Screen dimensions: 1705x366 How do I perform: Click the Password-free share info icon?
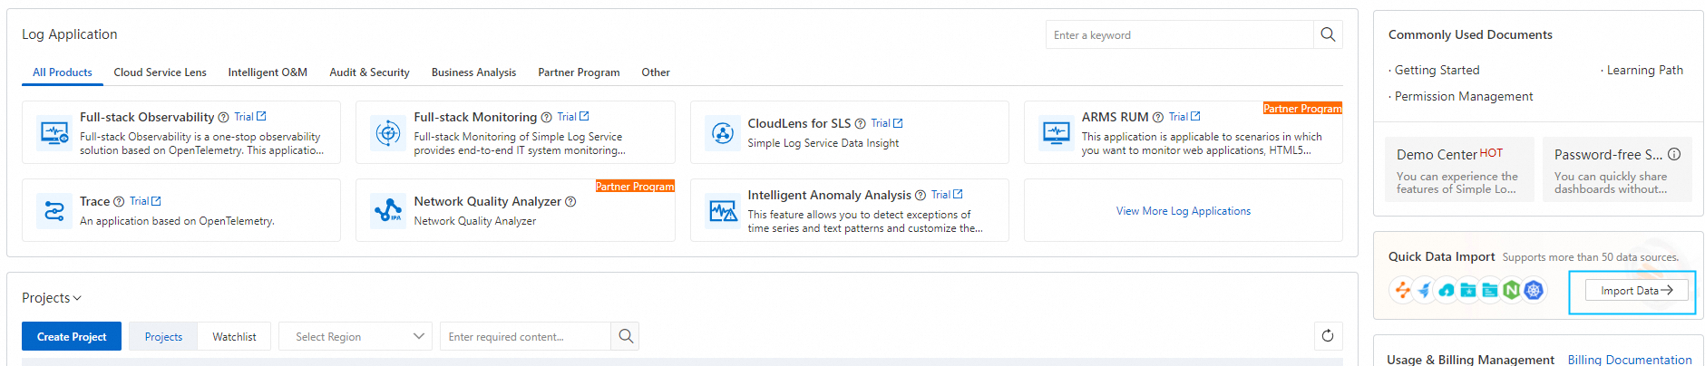pyautogui.click(x=1674, y=154)
